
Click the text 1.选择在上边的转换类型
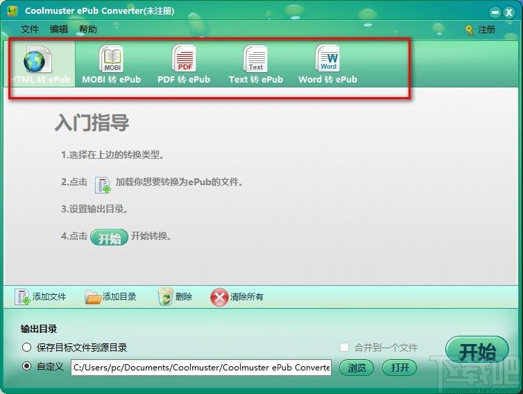pyautogui.click(x=112, y=155)
